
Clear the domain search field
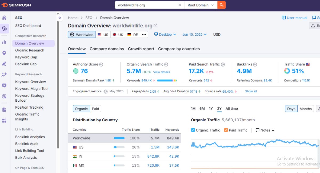point(180,5)
